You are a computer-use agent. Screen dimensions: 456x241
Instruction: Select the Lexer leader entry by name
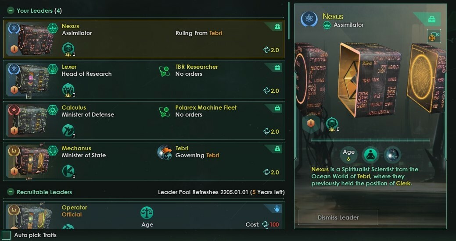click(69, 67)
